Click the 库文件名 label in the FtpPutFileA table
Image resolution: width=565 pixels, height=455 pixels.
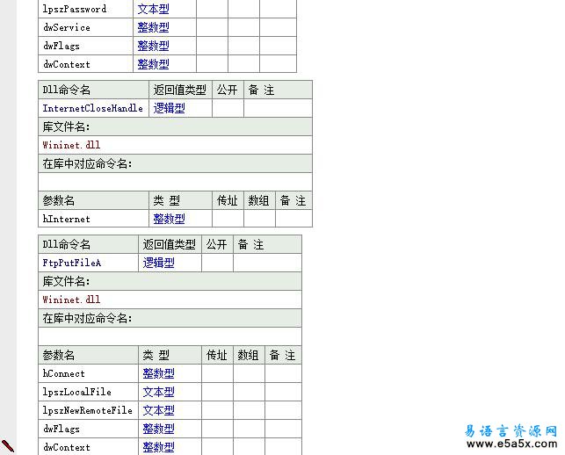(x=66, y=281)
